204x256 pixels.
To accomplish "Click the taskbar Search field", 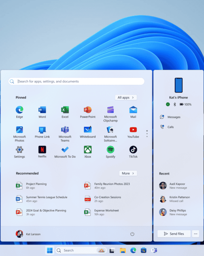I will 81,250.
